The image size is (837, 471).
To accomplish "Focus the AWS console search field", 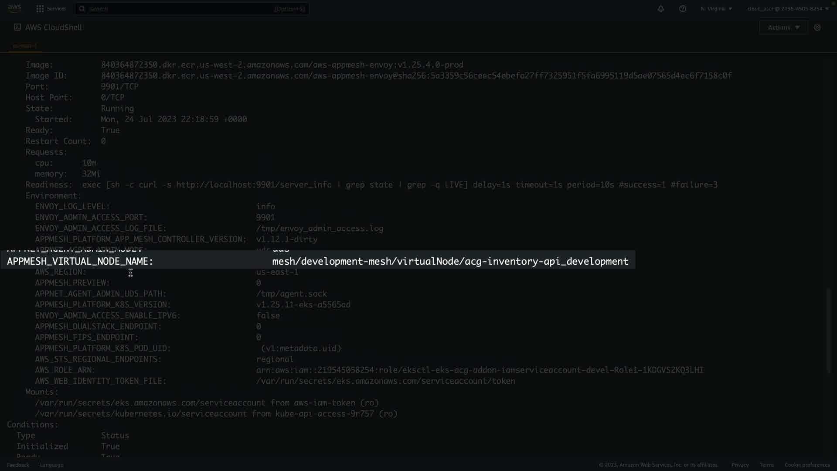I will [x=192, y=9].
